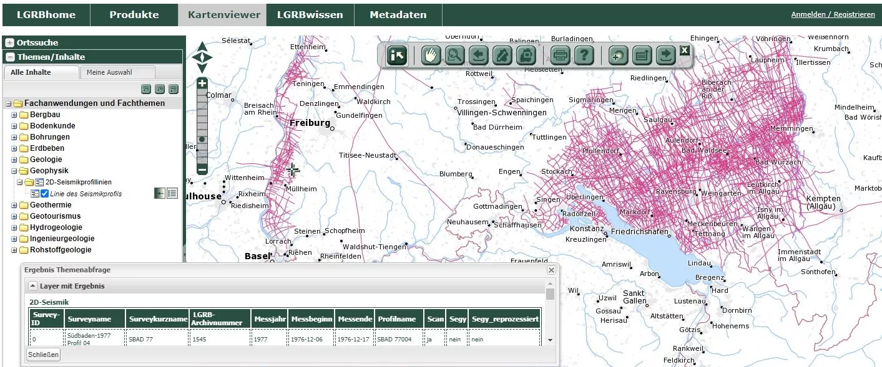Collapse the Layer mit Ergebnis section

33,286
